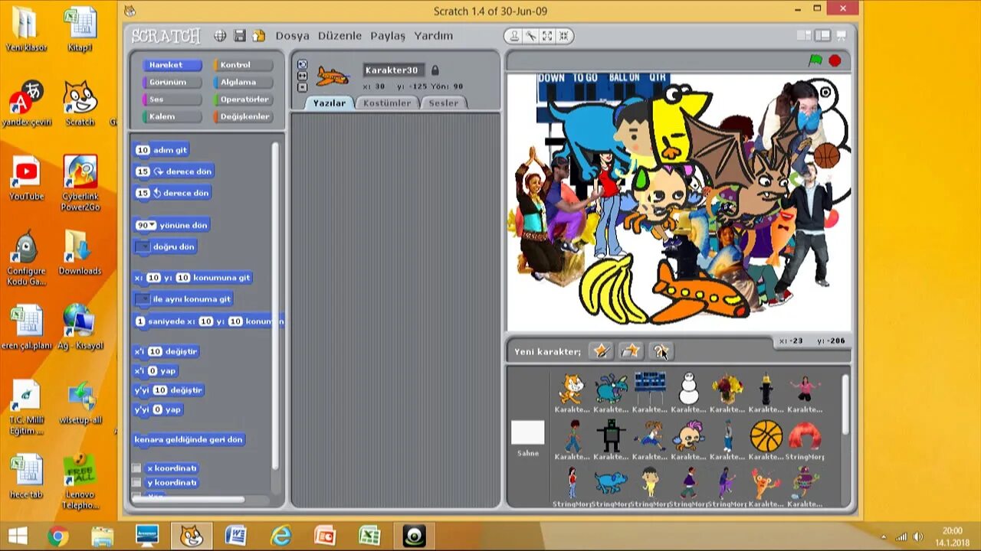
Task: Switch to presentation mode icon
Action: click(x=841, y=36)
